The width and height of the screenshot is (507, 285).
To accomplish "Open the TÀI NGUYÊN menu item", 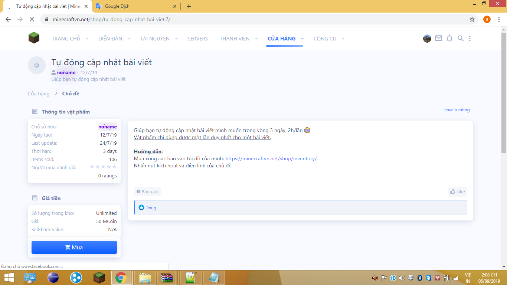I will [155, 39].
